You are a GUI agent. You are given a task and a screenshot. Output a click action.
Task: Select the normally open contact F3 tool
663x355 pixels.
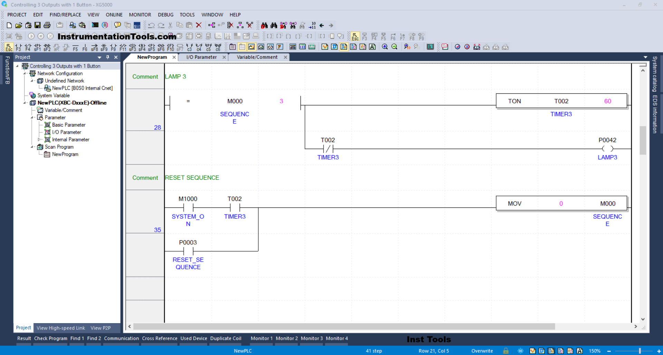[18, 47]
